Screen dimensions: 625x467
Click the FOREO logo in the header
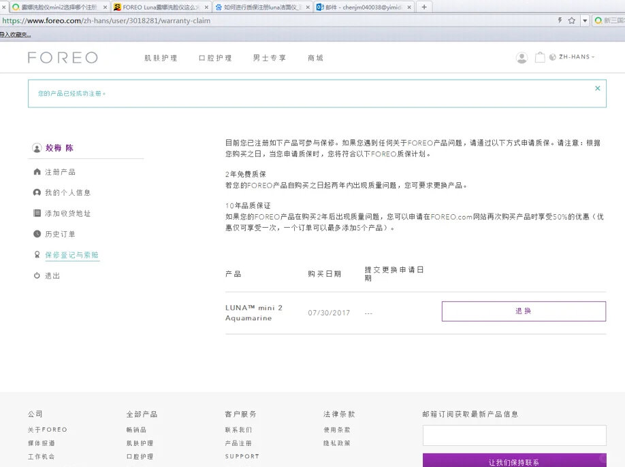63,58
